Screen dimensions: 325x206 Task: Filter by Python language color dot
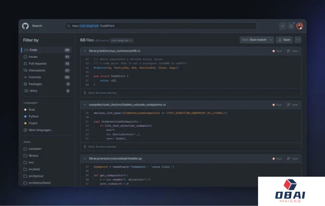point(25,116)
